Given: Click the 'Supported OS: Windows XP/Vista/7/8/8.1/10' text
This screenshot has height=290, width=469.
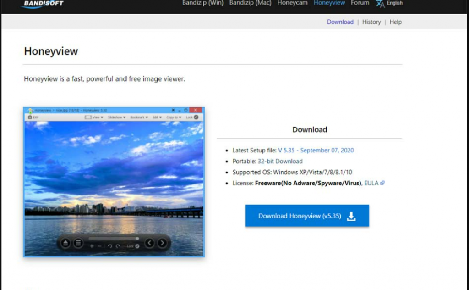Looking at the screenshot, I should 292,172.
